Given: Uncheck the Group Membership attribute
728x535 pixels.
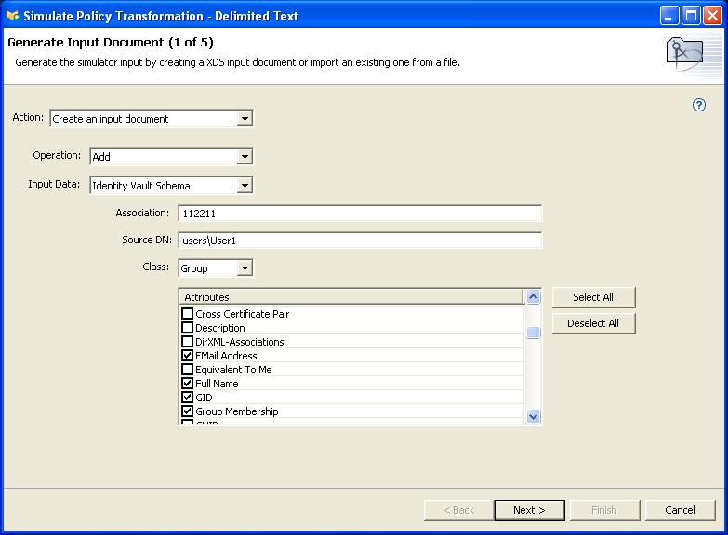Looking at the screenshot, I should point(187,411).
